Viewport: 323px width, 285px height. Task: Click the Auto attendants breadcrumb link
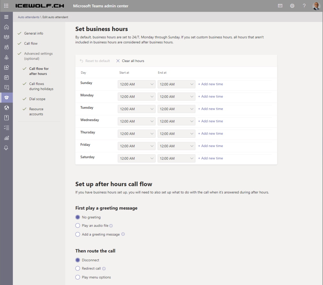click(28, 17)
